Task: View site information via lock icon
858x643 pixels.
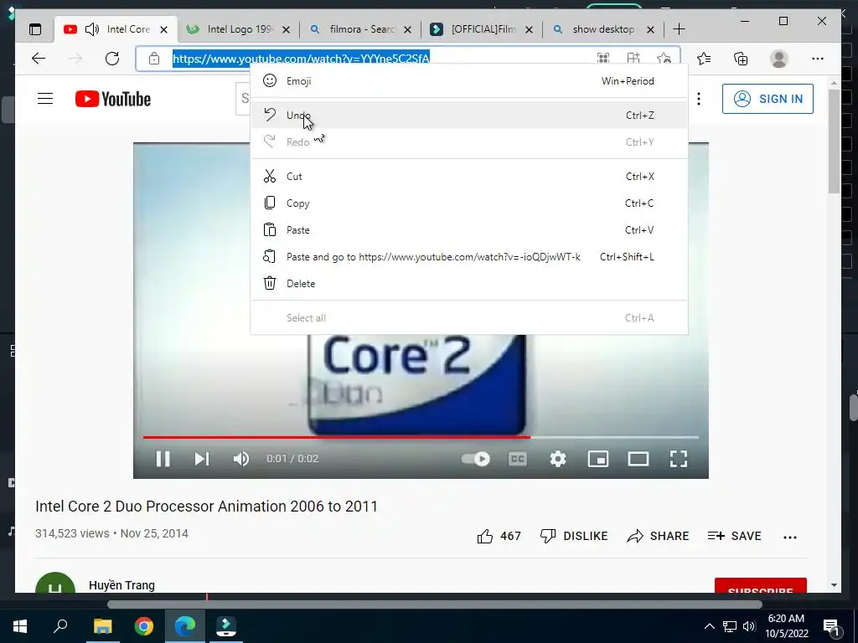Action: [x=154, y=59]
